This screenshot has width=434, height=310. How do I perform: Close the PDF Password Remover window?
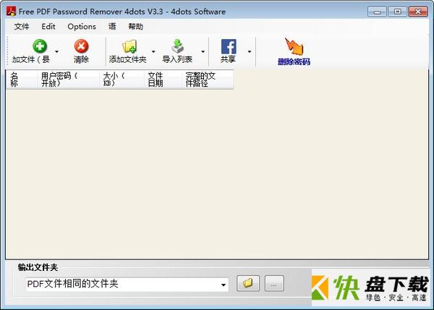coord(418,12)
